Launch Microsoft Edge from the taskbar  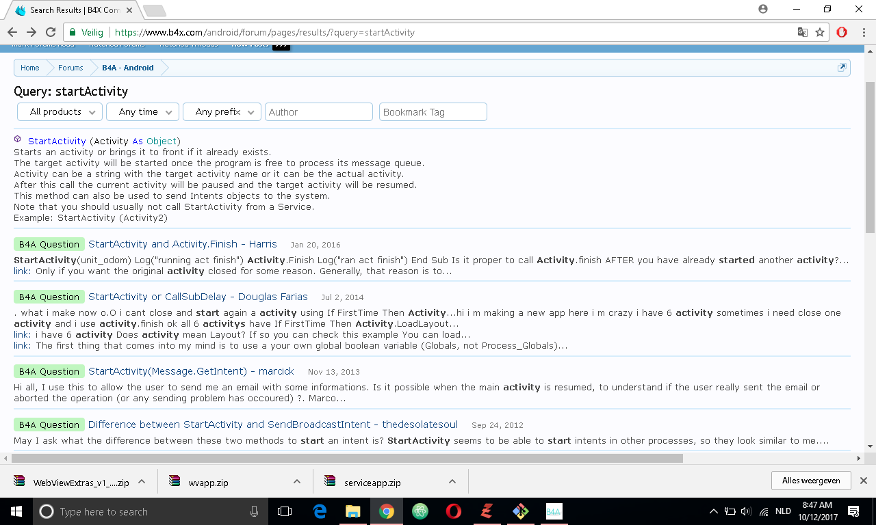click(320, 511)
